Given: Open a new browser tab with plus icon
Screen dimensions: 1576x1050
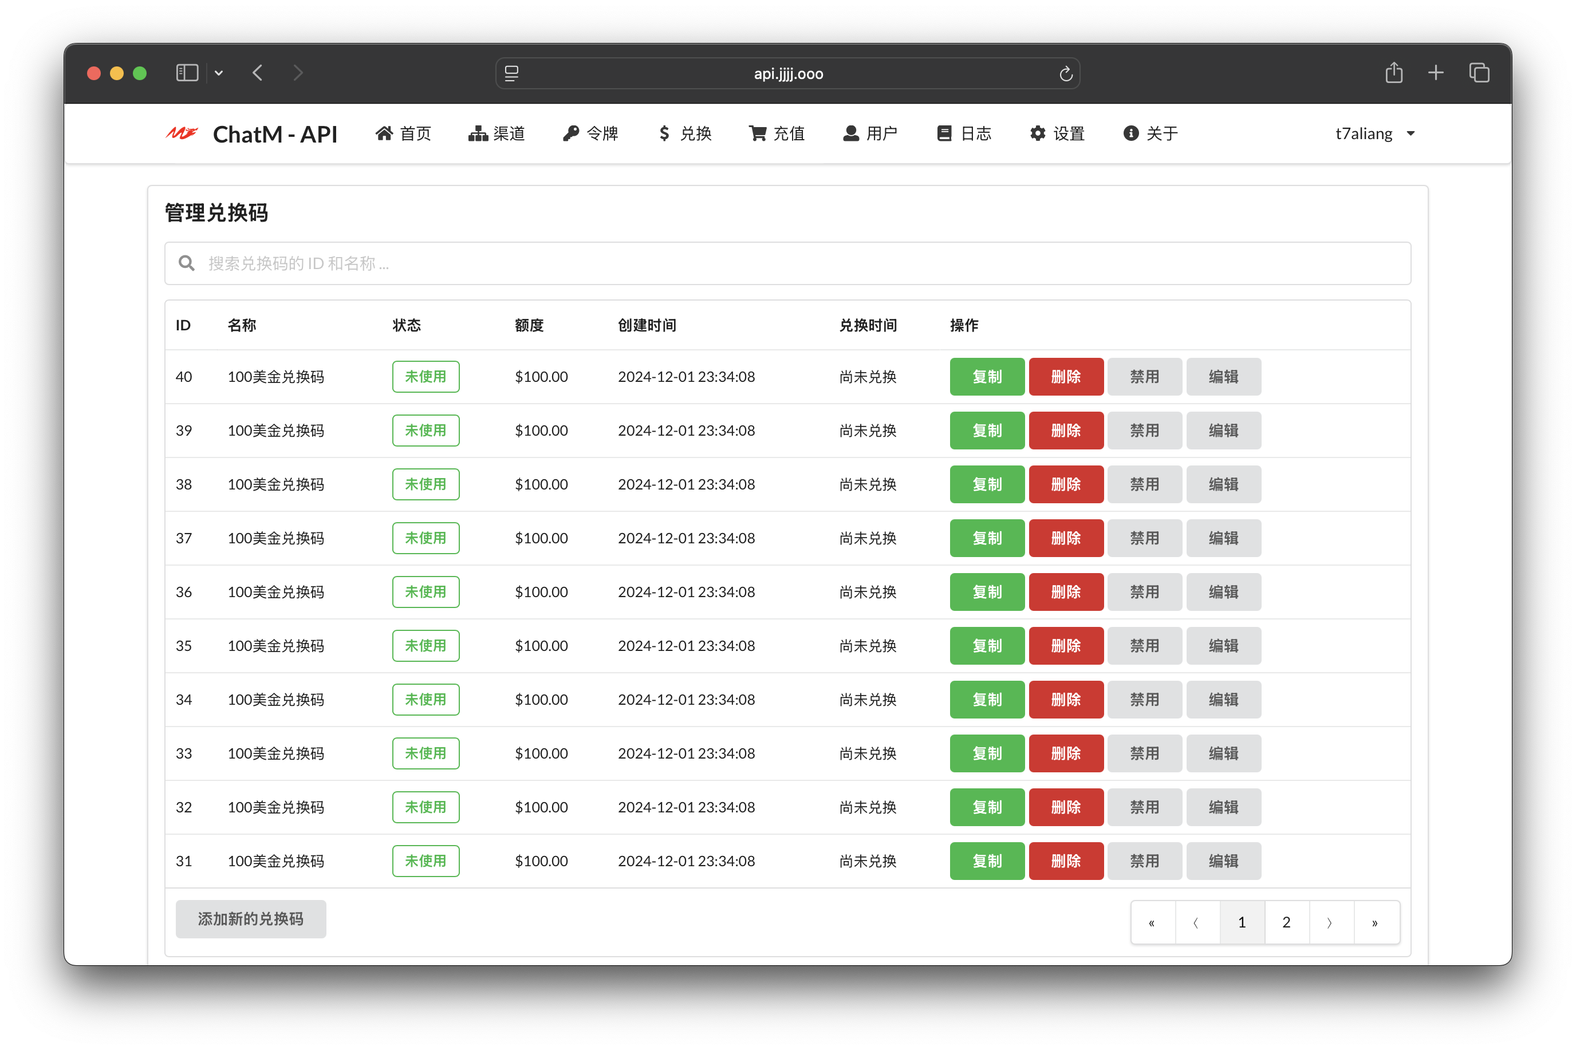Looking at the screenshot, I should point(1435,73).
